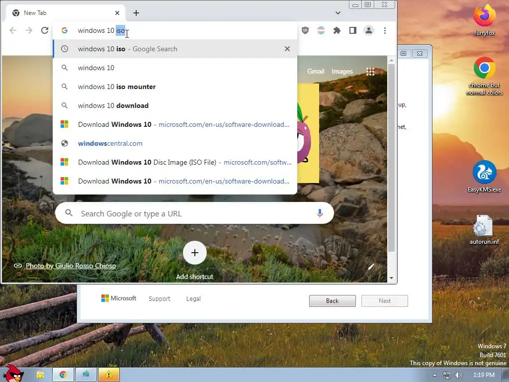This screenshot has width=509, height=382.
Task: Click the striped flag extension icon
Action: tap(321, 30)
